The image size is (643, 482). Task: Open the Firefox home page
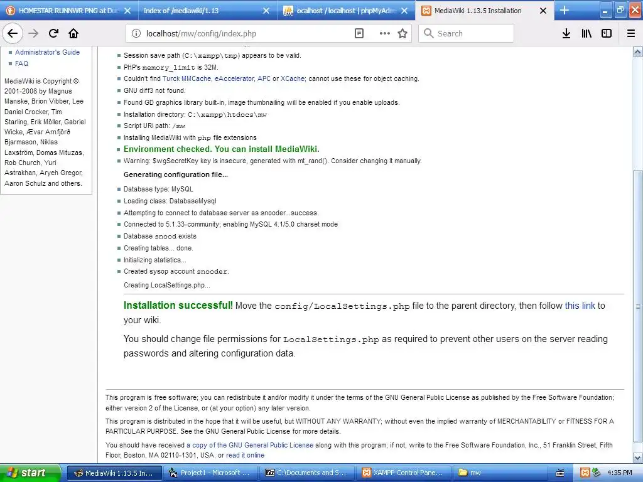[73, 34]
